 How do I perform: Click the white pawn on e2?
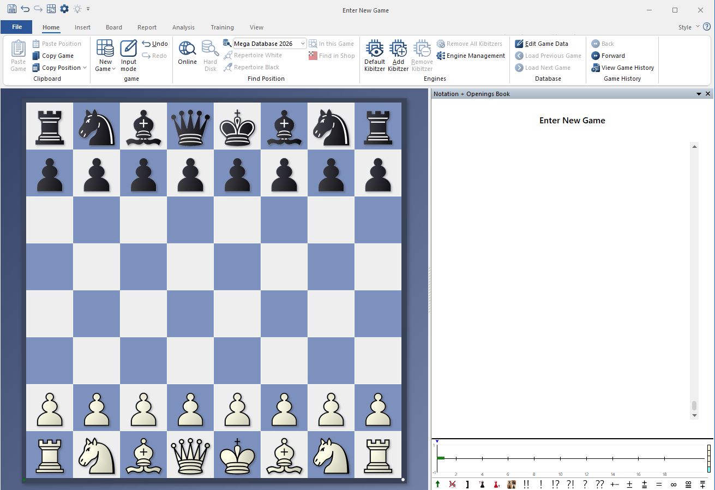point(237,408)
